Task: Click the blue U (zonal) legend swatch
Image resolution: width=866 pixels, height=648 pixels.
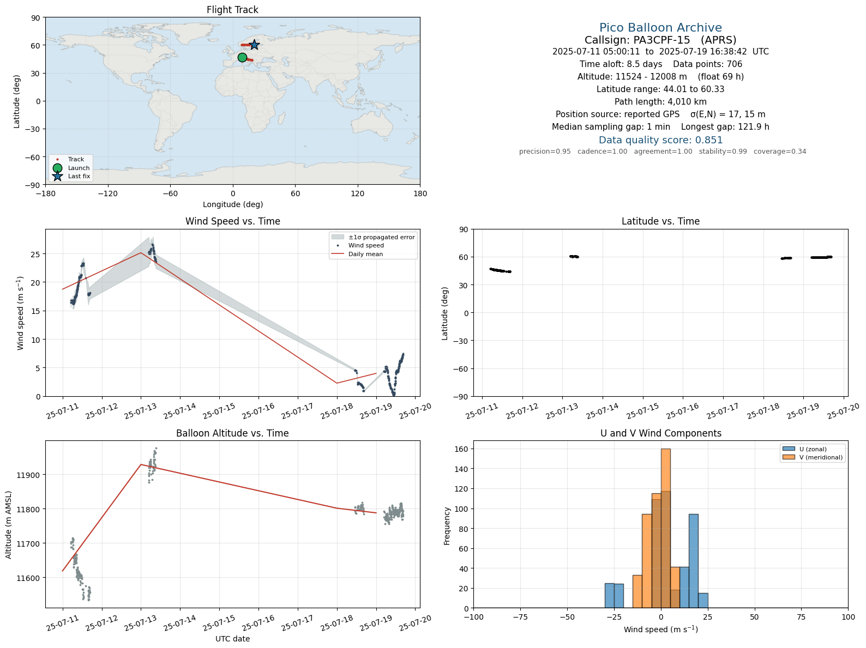Action: [x=789, y=449]
